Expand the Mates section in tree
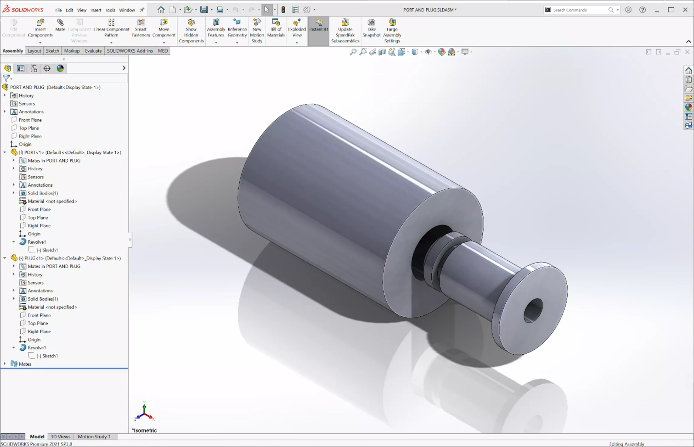 (x=5, y=364)
